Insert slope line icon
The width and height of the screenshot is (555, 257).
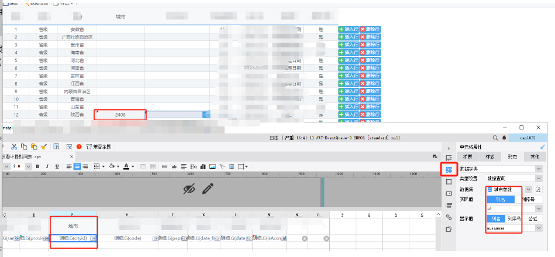pyautogui.click(x=222, y=166)
